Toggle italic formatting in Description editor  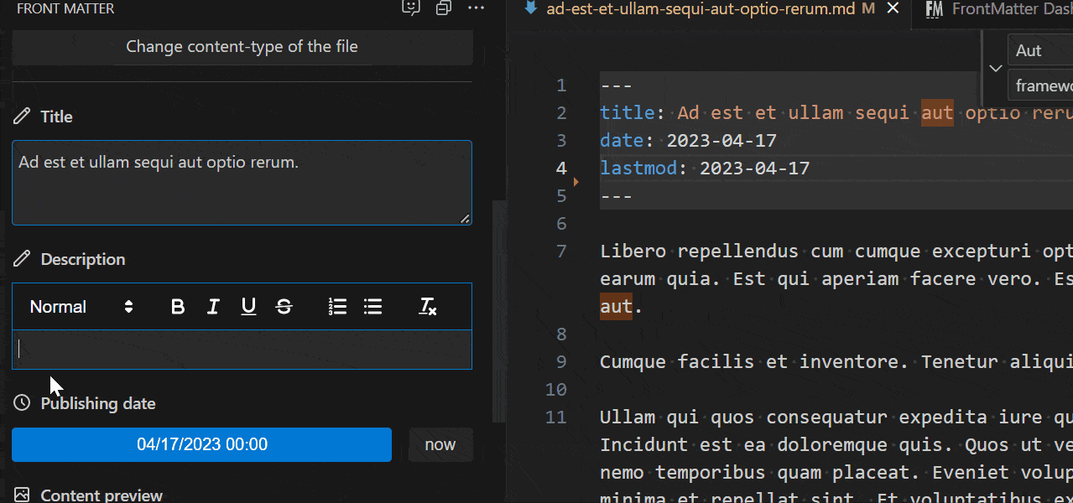point(213,307)
